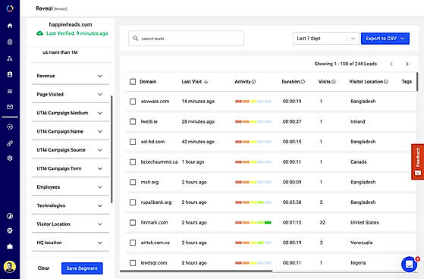Viewport: 424px width, 279px height.
Task: Select the sol-bd.com row checkbox
Action: [133, 142]
